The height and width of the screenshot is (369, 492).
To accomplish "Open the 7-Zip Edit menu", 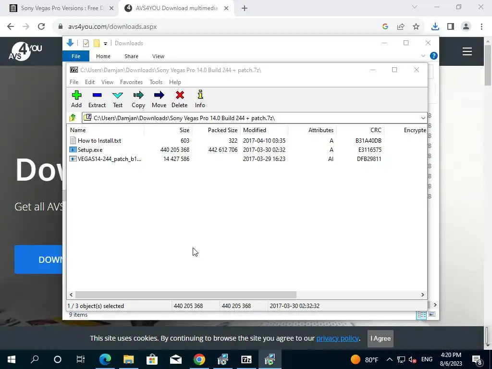I will [90, 82].
